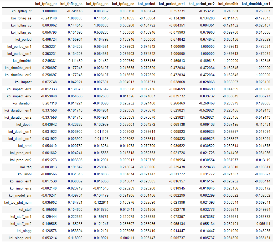273x242 pixels.
Task: Click cell -0.390006 in the koi_teq row
Action: pos(147,167)
